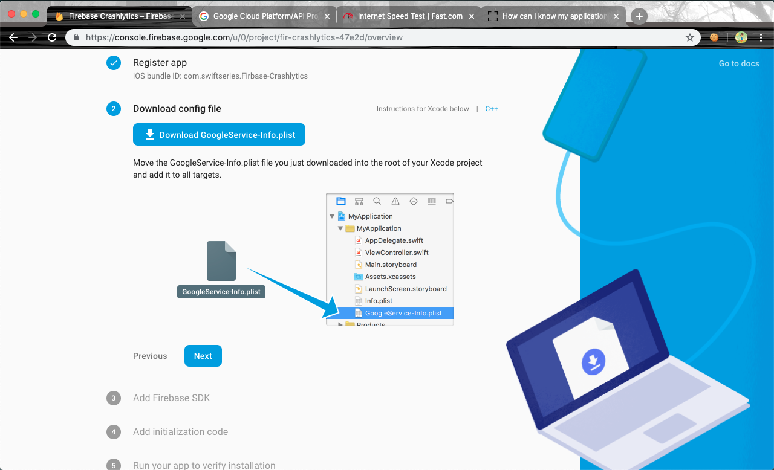The height and width of the screenshot is (470, 774).
Task: Open Chrome three-dot menu
Action: coord(761,37)
